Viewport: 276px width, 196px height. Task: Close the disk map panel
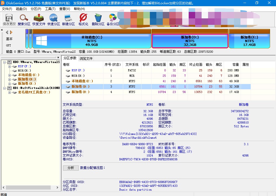click(x=2, y=30)
